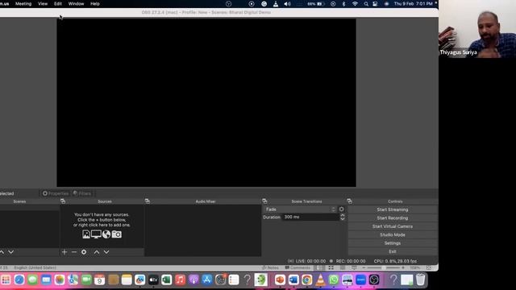
Task: Click the black OBS preview canvas
Action: coord(206,102)
